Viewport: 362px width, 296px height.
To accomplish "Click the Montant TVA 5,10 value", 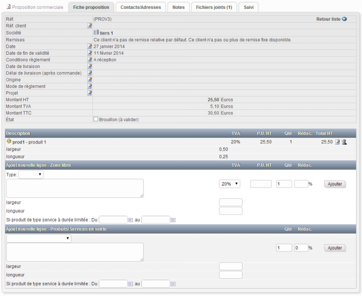I will pos(214,107).
